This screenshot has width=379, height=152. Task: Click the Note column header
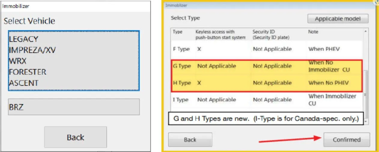click(x=313, y=32)
